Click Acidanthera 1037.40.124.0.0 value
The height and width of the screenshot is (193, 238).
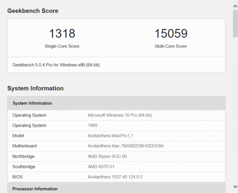115,177
